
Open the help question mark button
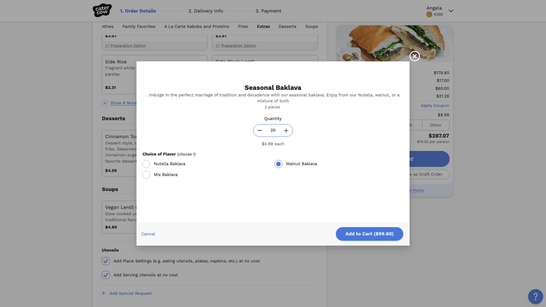pos(535,296)
